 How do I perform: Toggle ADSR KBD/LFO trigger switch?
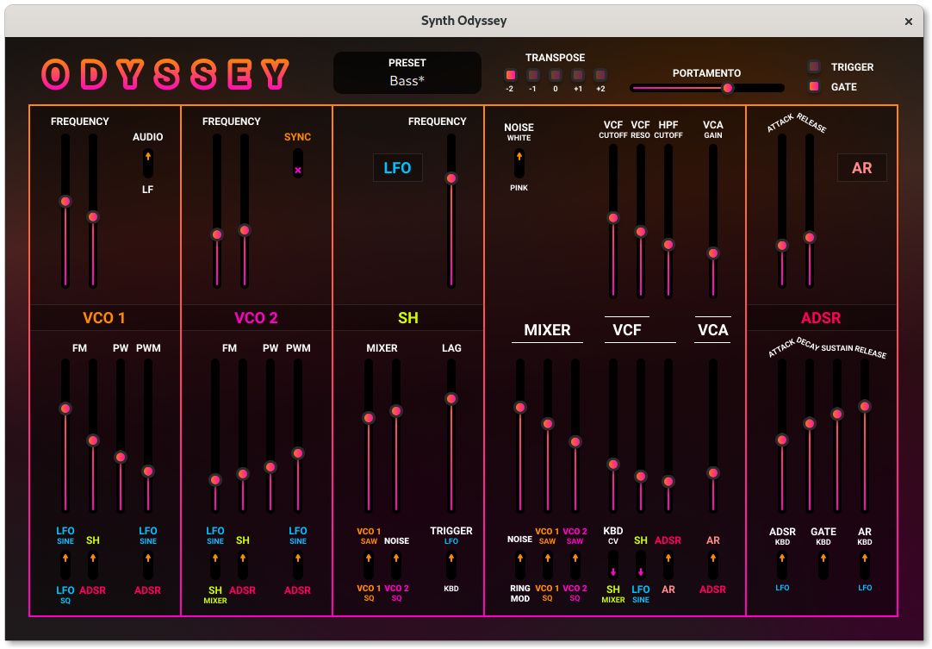[x=781, y=565]
